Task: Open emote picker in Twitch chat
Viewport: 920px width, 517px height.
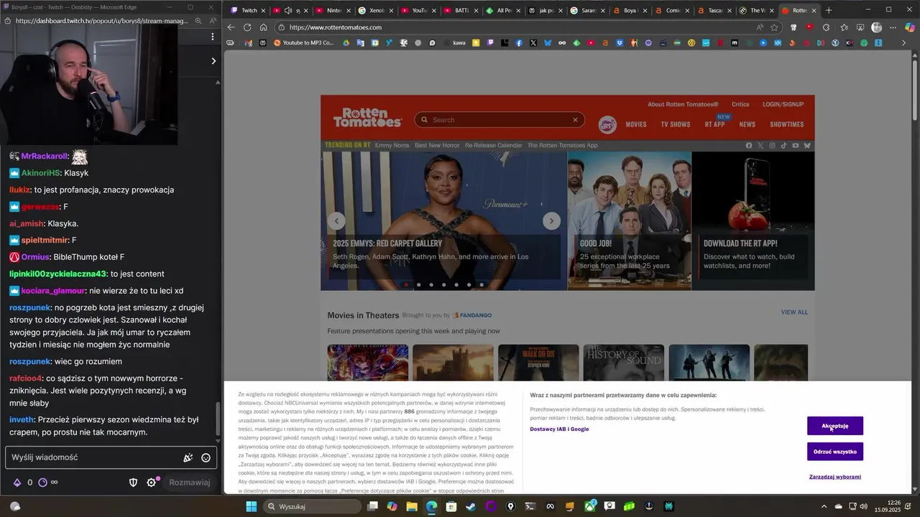Action: [206, 457]
